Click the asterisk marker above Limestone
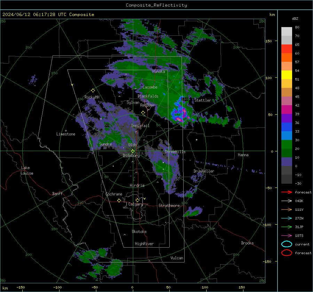This screenshot has width=313, height=292. pyautogui.click(x=66, y=131)
